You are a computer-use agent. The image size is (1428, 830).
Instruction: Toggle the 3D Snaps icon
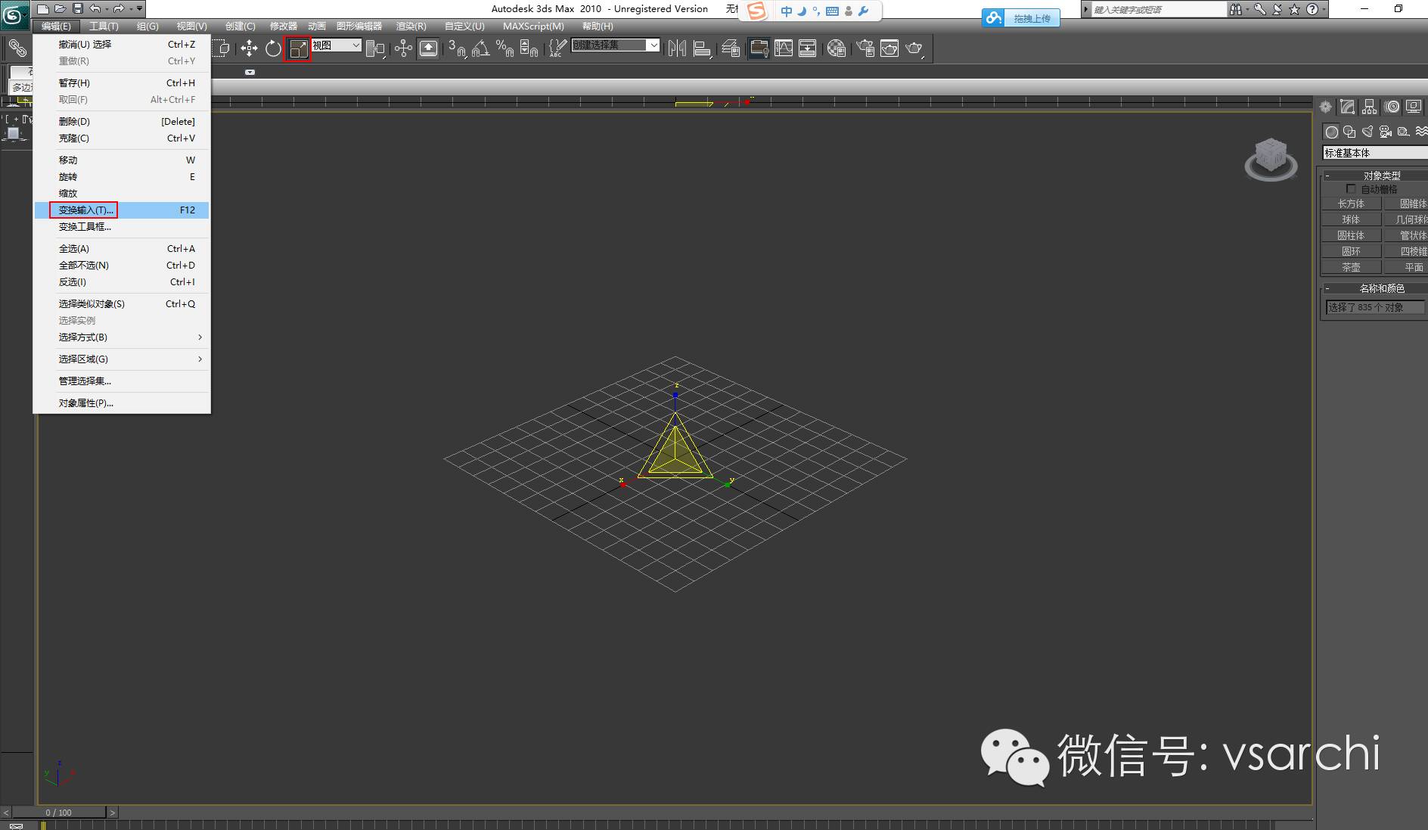(x=457, y=48)
